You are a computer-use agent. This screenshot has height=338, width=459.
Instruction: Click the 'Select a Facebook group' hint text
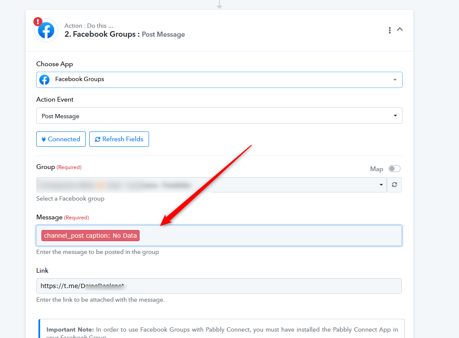[x=70, y=199]
